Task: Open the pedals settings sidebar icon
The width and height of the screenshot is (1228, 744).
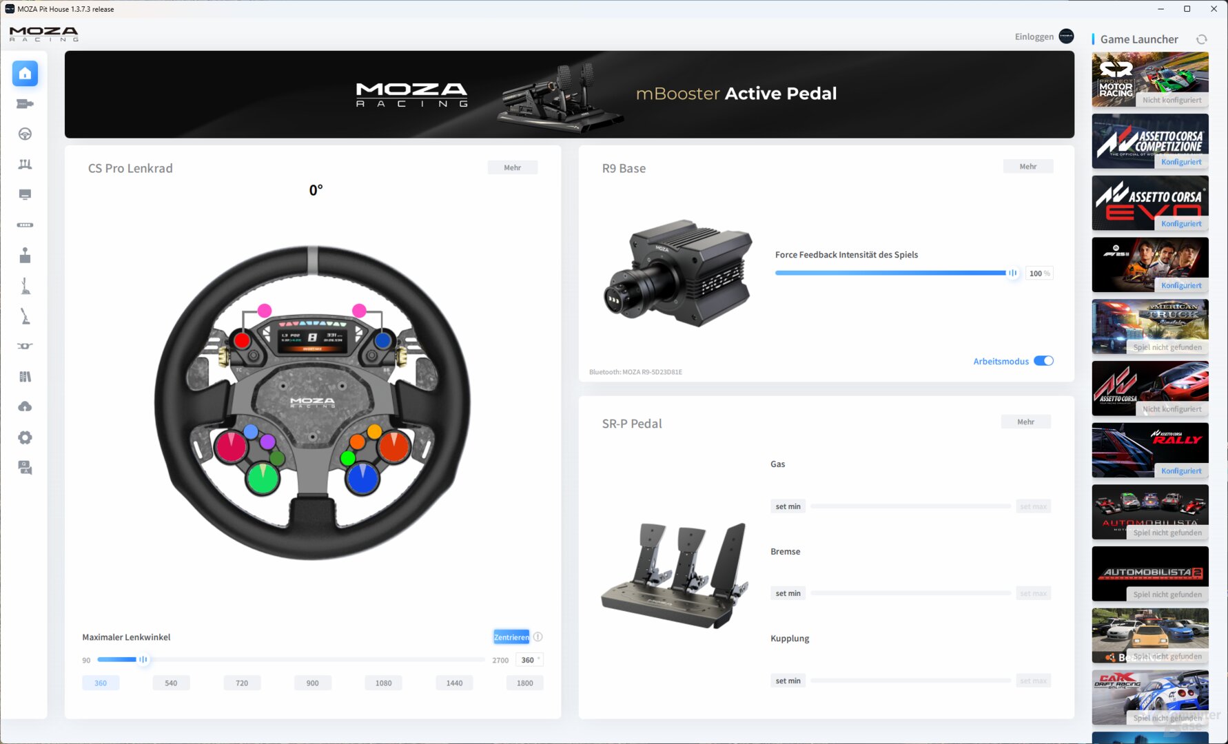Action: [x=25, y=164]
